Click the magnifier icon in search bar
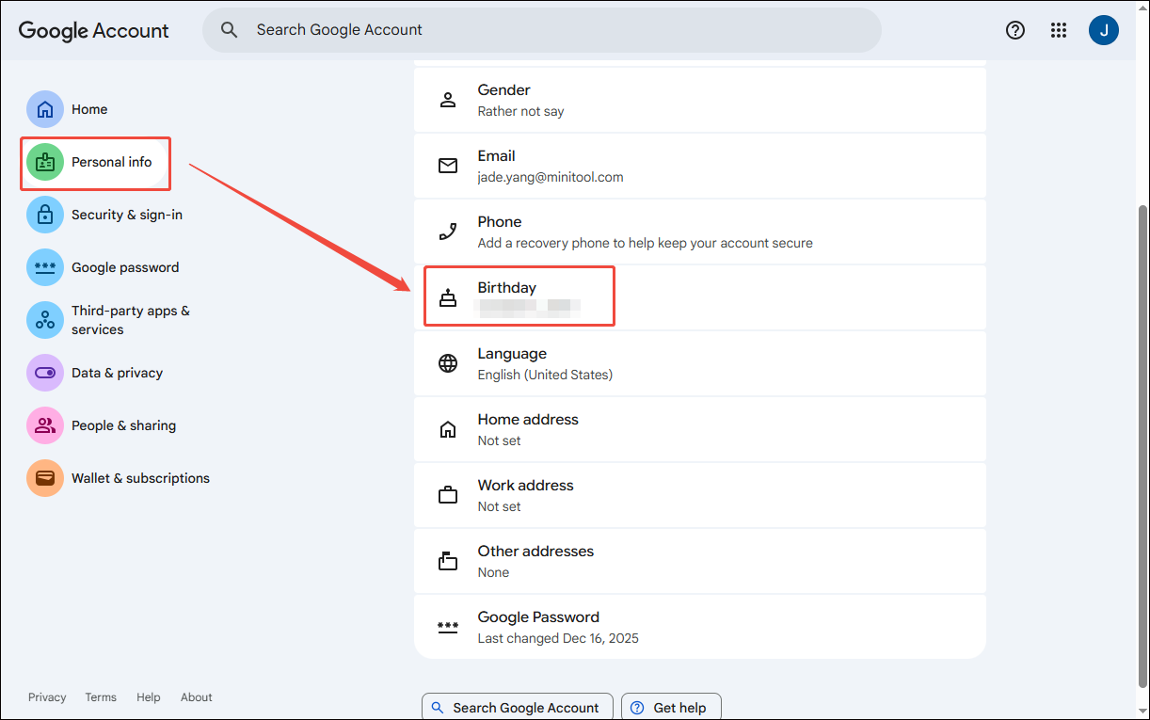Screen dimensions: 1150x720 [x=229, y=30]
